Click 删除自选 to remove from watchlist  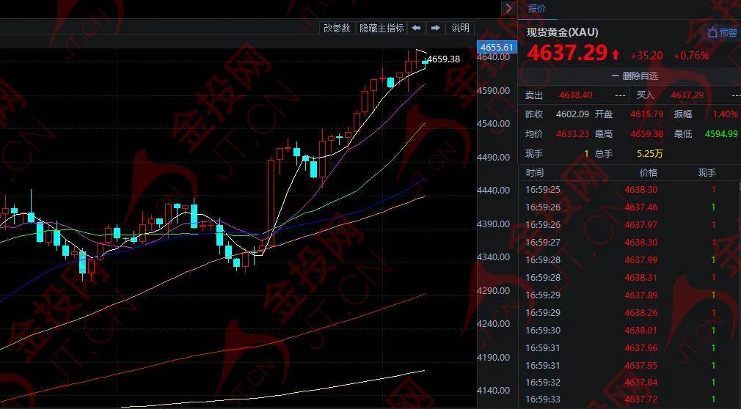[x=635, y=76]
